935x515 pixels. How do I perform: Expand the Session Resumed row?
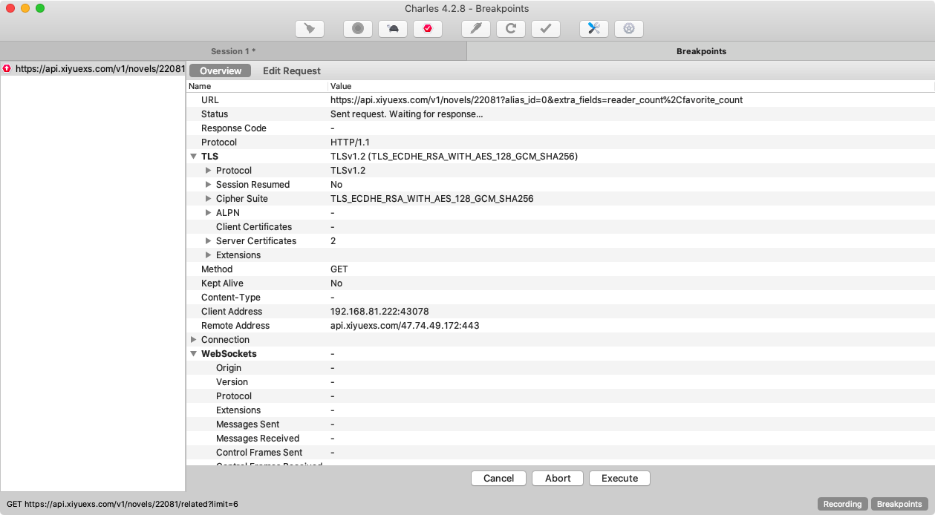pyautogui.click(x=209, y=185)
